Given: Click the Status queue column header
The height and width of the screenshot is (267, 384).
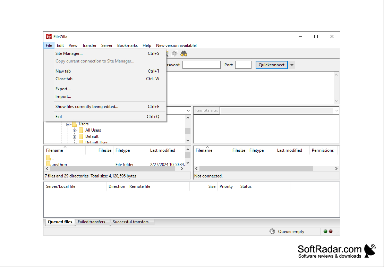Looking at the screenshot, I should [x=264, y=186].
